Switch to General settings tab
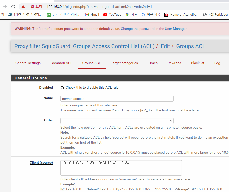This screenshot has width=229, height=192. [28, 63]
